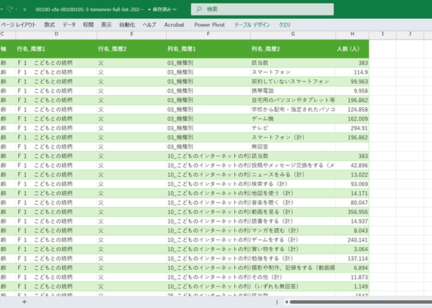Select the マンガを読む（計） cell
The width and height of the screenshot is (432, 308).
point(293,231)
